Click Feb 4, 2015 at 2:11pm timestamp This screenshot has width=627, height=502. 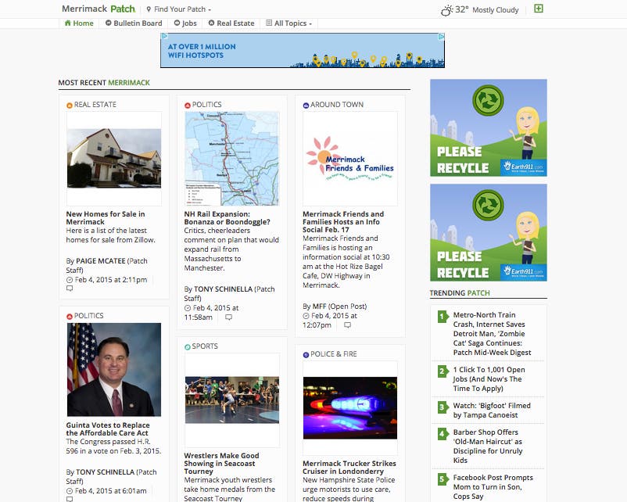tap(111, 280)
